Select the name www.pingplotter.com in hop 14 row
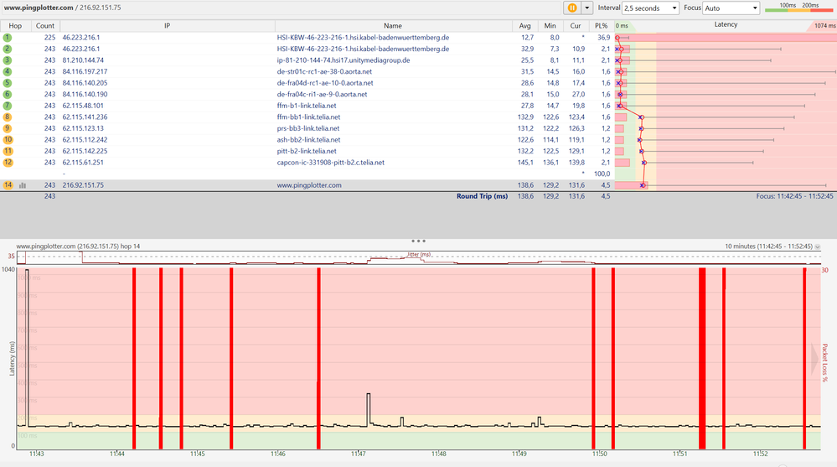 coord(309,185)
